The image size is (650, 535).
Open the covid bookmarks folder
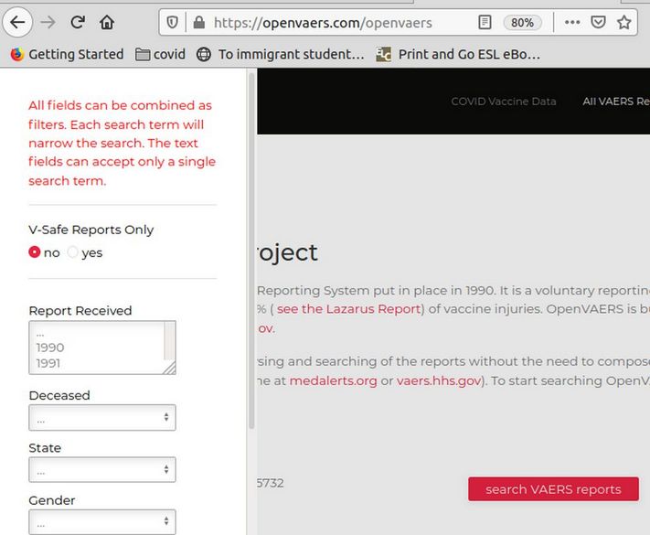tap(160, 54)
